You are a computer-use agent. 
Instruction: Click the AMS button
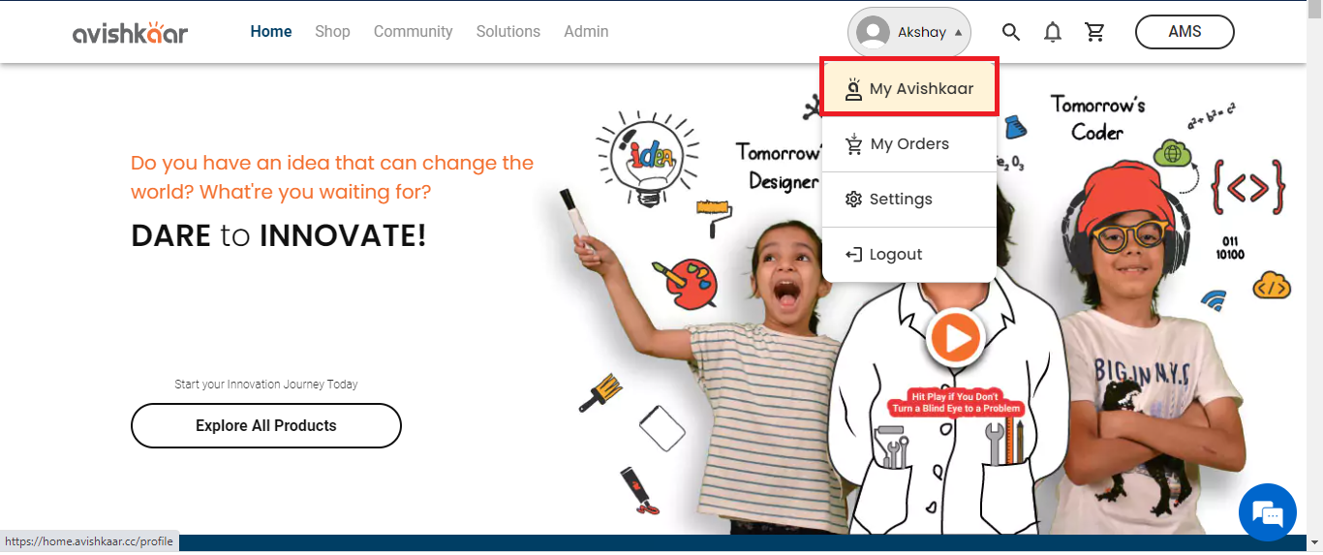point(1185,32)
